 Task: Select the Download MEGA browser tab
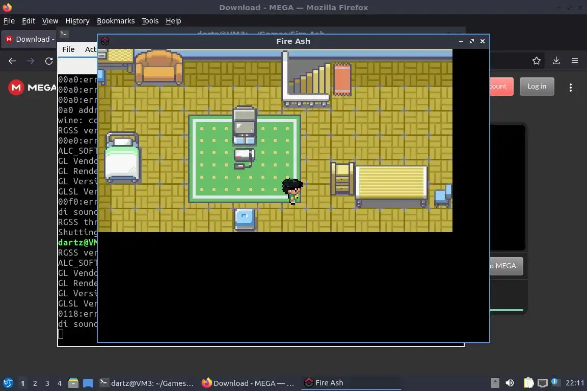30,39
